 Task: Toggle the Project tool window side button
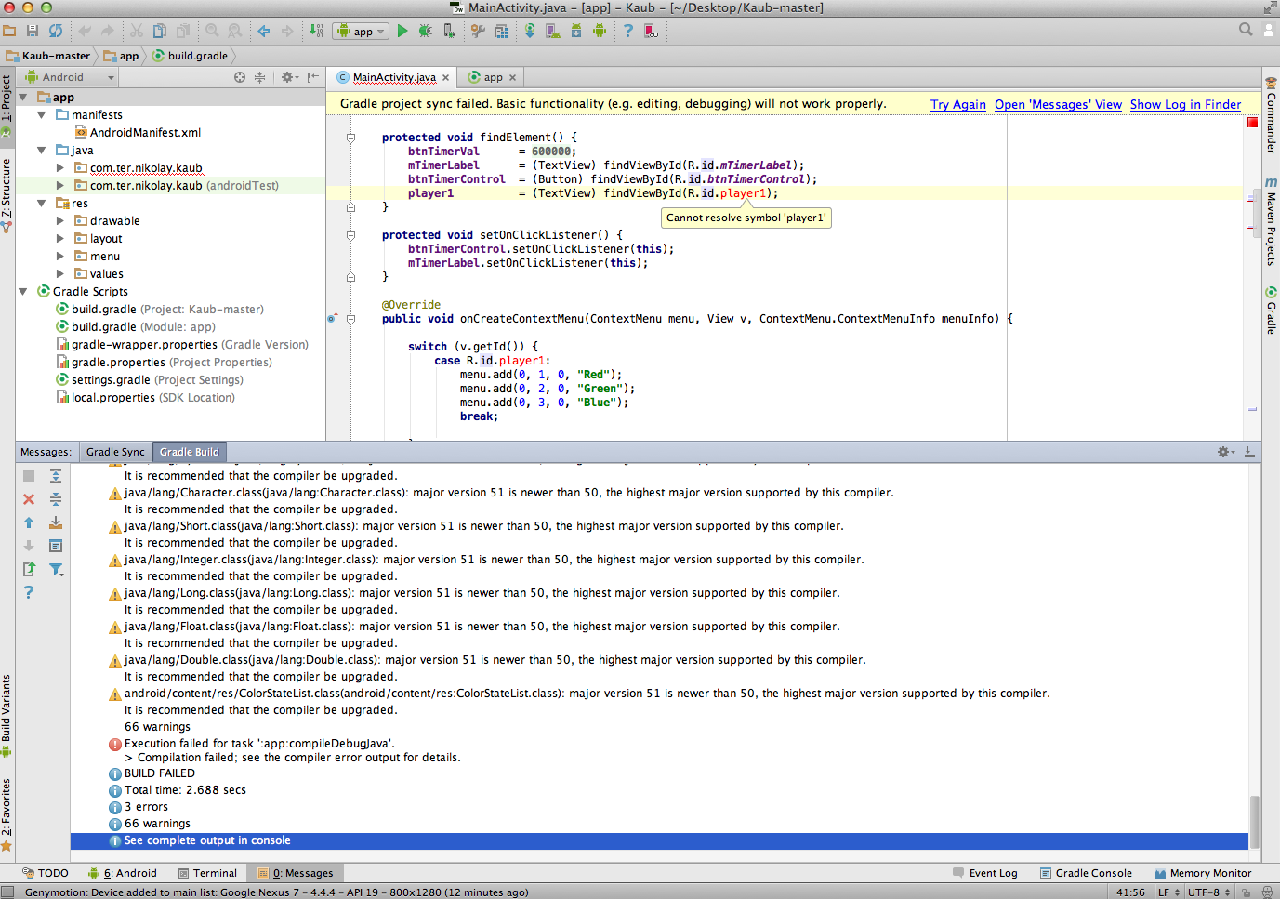(x=7, y=105)
